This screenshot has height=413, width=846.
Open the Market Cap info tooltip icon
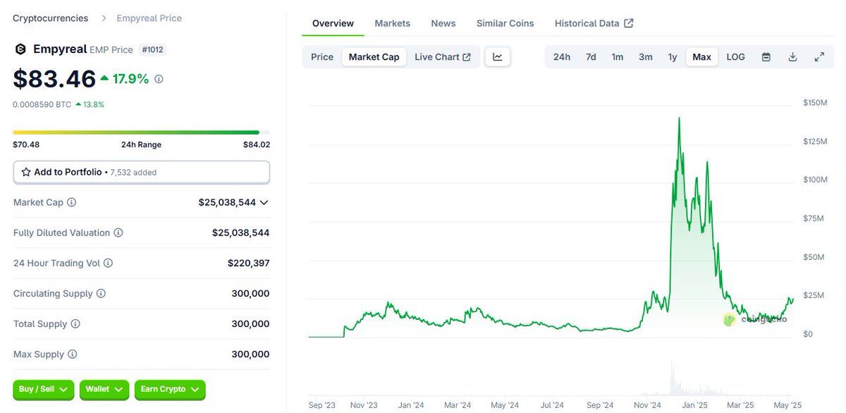71,202
